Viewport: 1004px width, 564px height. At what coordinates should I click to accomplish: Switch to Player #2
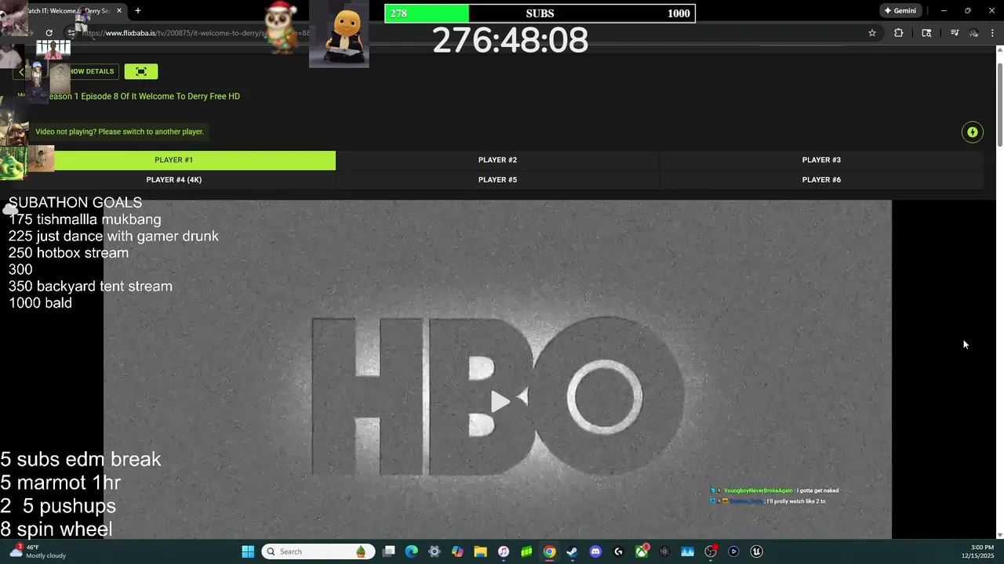497,160
